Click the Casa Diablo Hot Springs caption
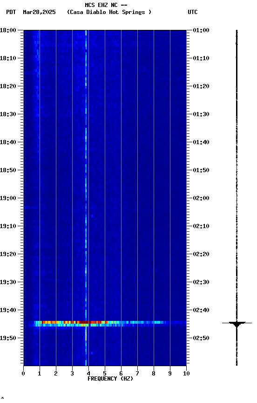 pyautogui.click(x=109, y=12)
